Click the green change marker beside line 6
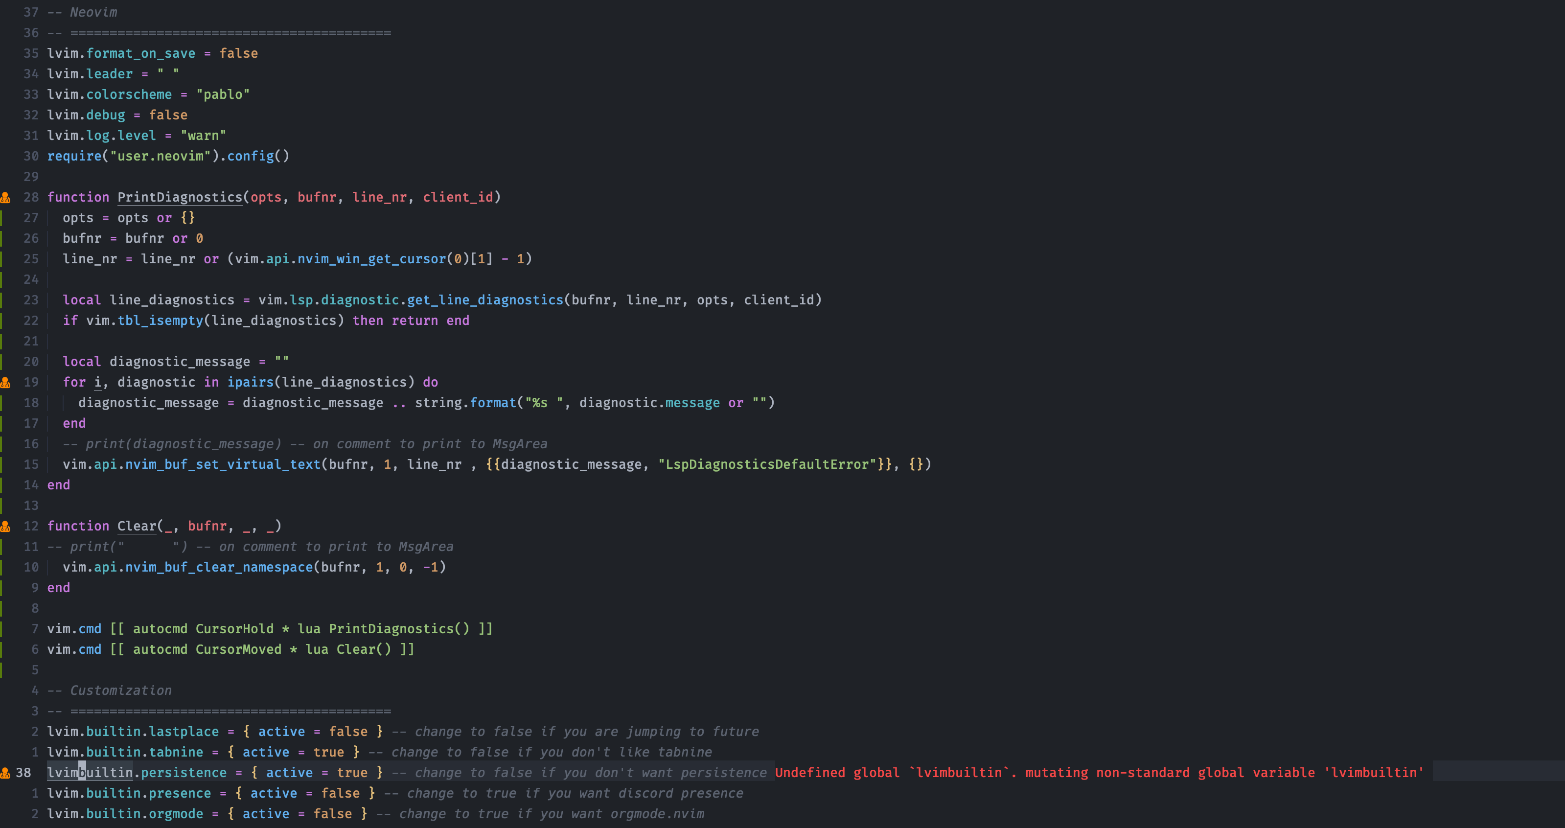Image resolution: width=1565 pixels, height=828 pixels. coord(1,649)
